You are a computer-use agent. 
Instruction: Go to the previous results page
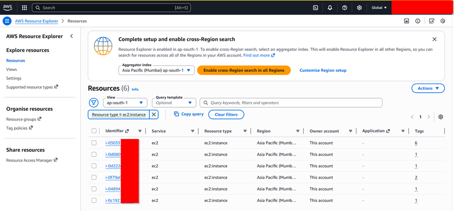[412, 117]
